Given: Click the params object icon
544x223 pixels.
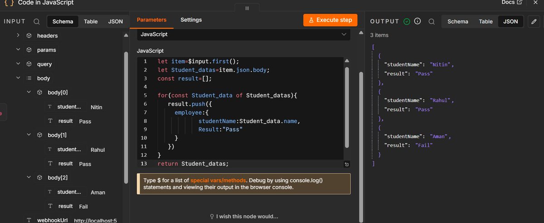Looking at the screenshot, I should [x=29, y=50].
